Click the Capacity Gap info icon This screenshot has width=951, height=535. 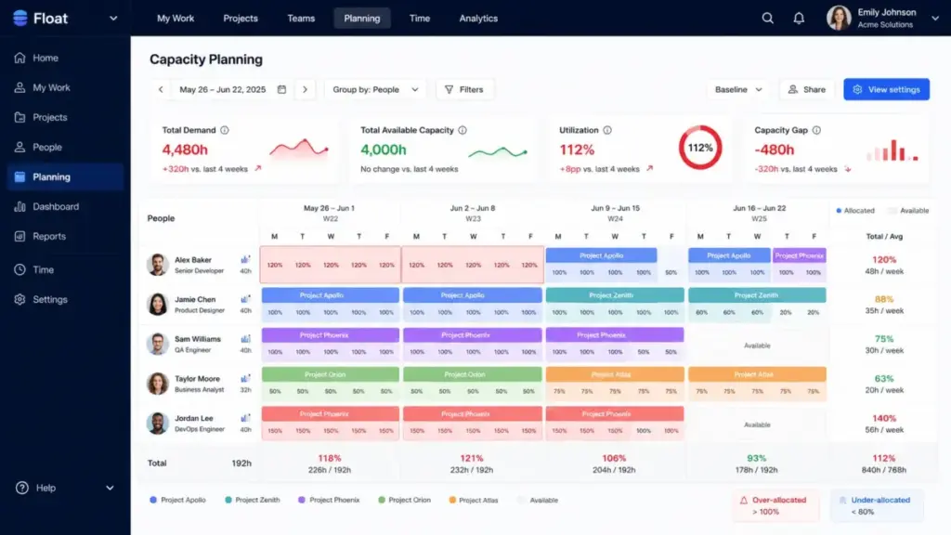(816, 130)
